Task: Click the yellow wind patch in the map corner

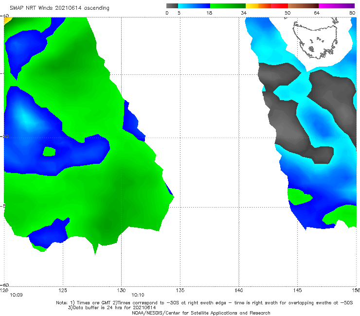Action: (x=7, y=20)
